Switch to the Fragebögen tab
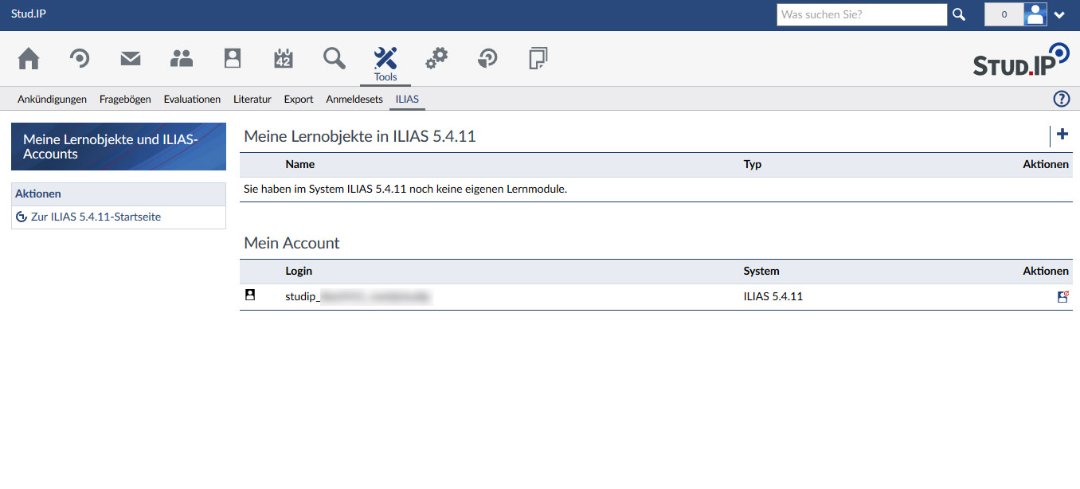Screen dimensions: 1080x489 (125, 100)
